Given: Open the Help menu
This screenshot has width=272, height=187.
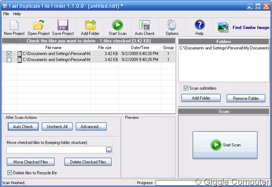Looking at the screenshot, I should point(17,14).
